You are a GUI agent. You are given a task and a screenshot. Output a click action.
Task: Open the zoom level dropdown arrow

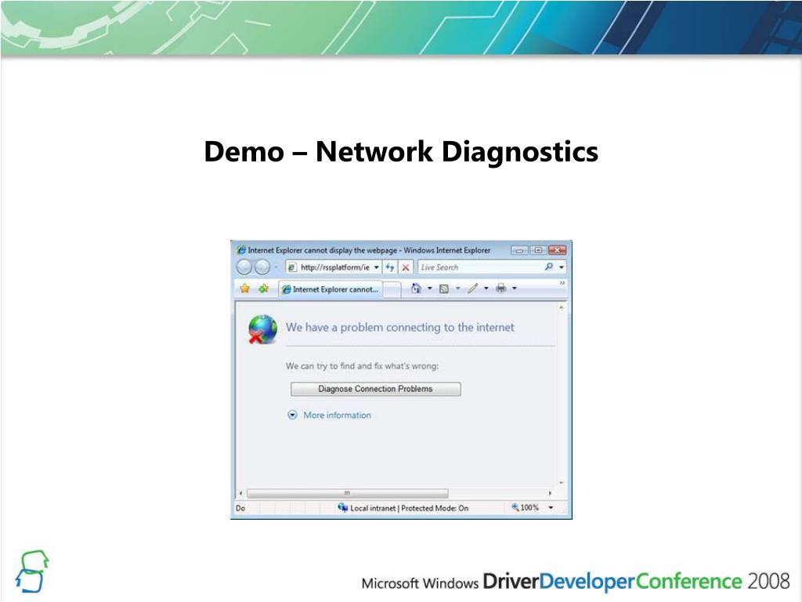(551, 508)
